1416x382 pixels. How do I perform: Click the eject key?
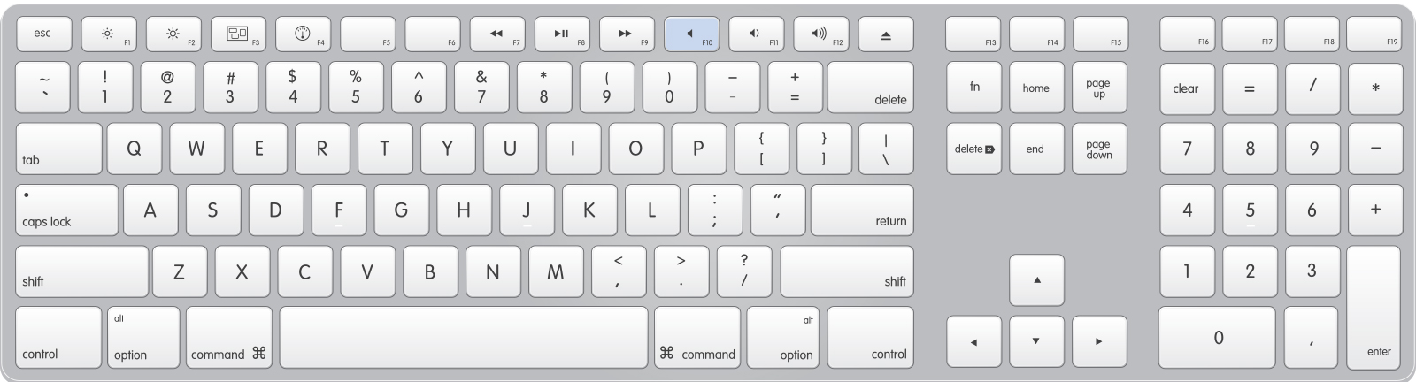(x=885, y=34)
